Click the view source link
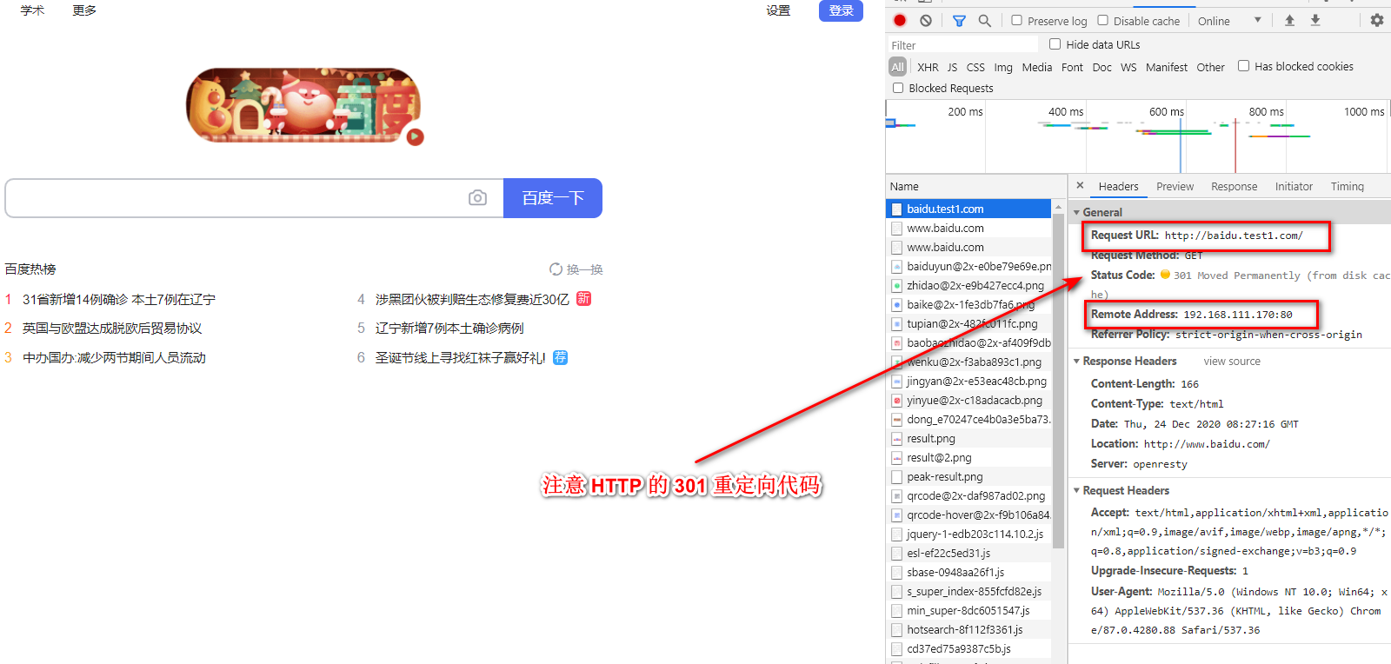This screenshot has width=1391, height=664. (x=1231, y=362)
